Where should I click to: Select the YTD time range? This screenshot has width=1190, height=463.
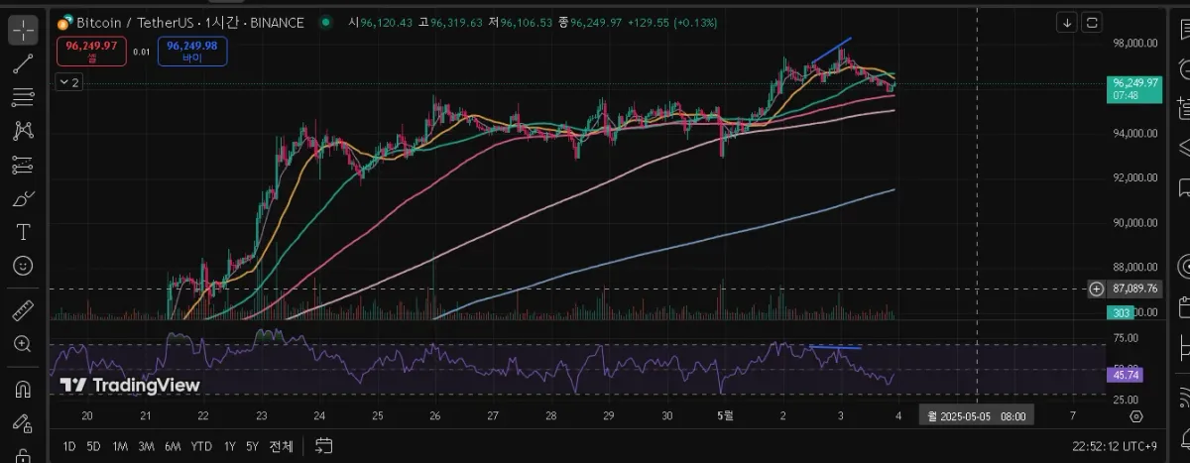[201, 446]
